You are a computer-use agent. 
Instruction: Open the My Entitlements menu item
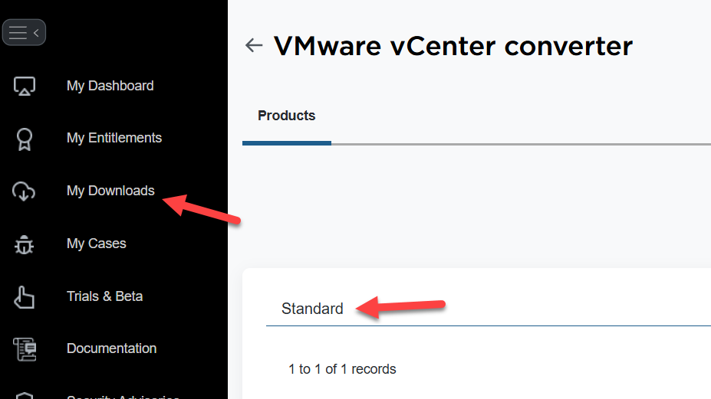[114, 138]
